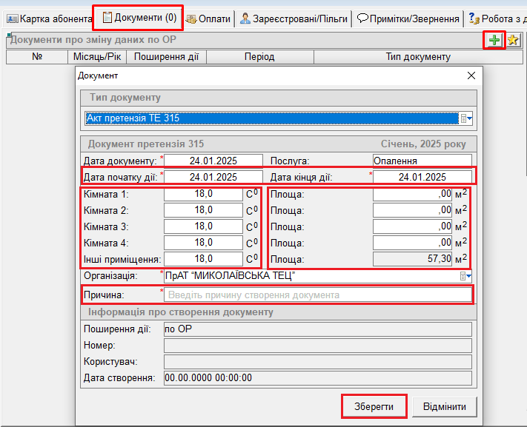
Task: Open the Зареєстровані/Пільги tab
Action: coord(294,18)
